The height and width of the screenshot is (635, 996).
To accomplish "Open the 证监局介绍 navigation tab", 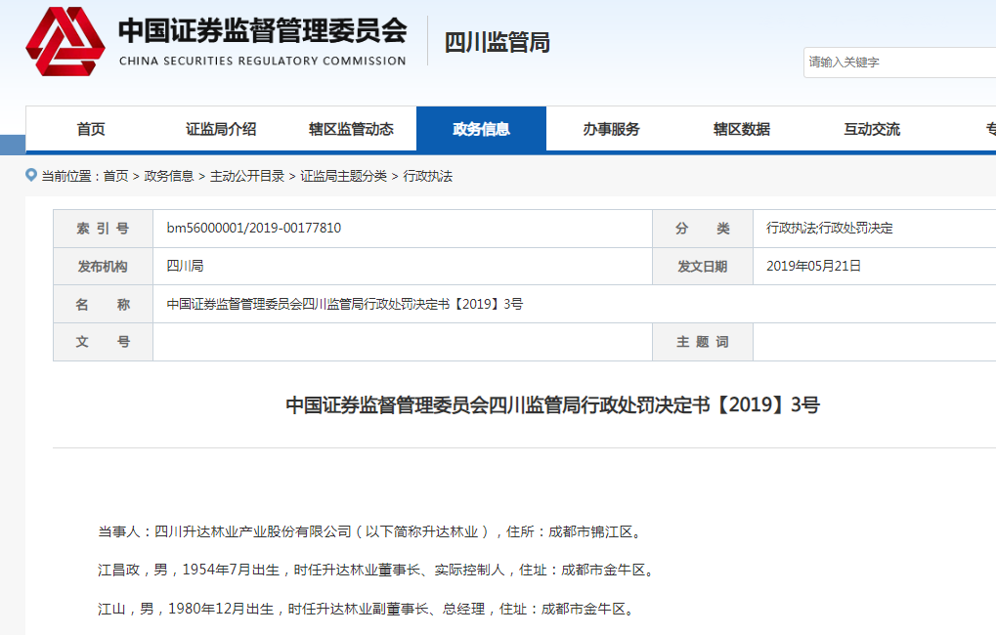I will (221, 129).
